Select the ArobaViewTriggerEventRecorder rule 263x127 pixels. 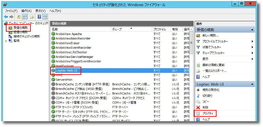[120, 61]
